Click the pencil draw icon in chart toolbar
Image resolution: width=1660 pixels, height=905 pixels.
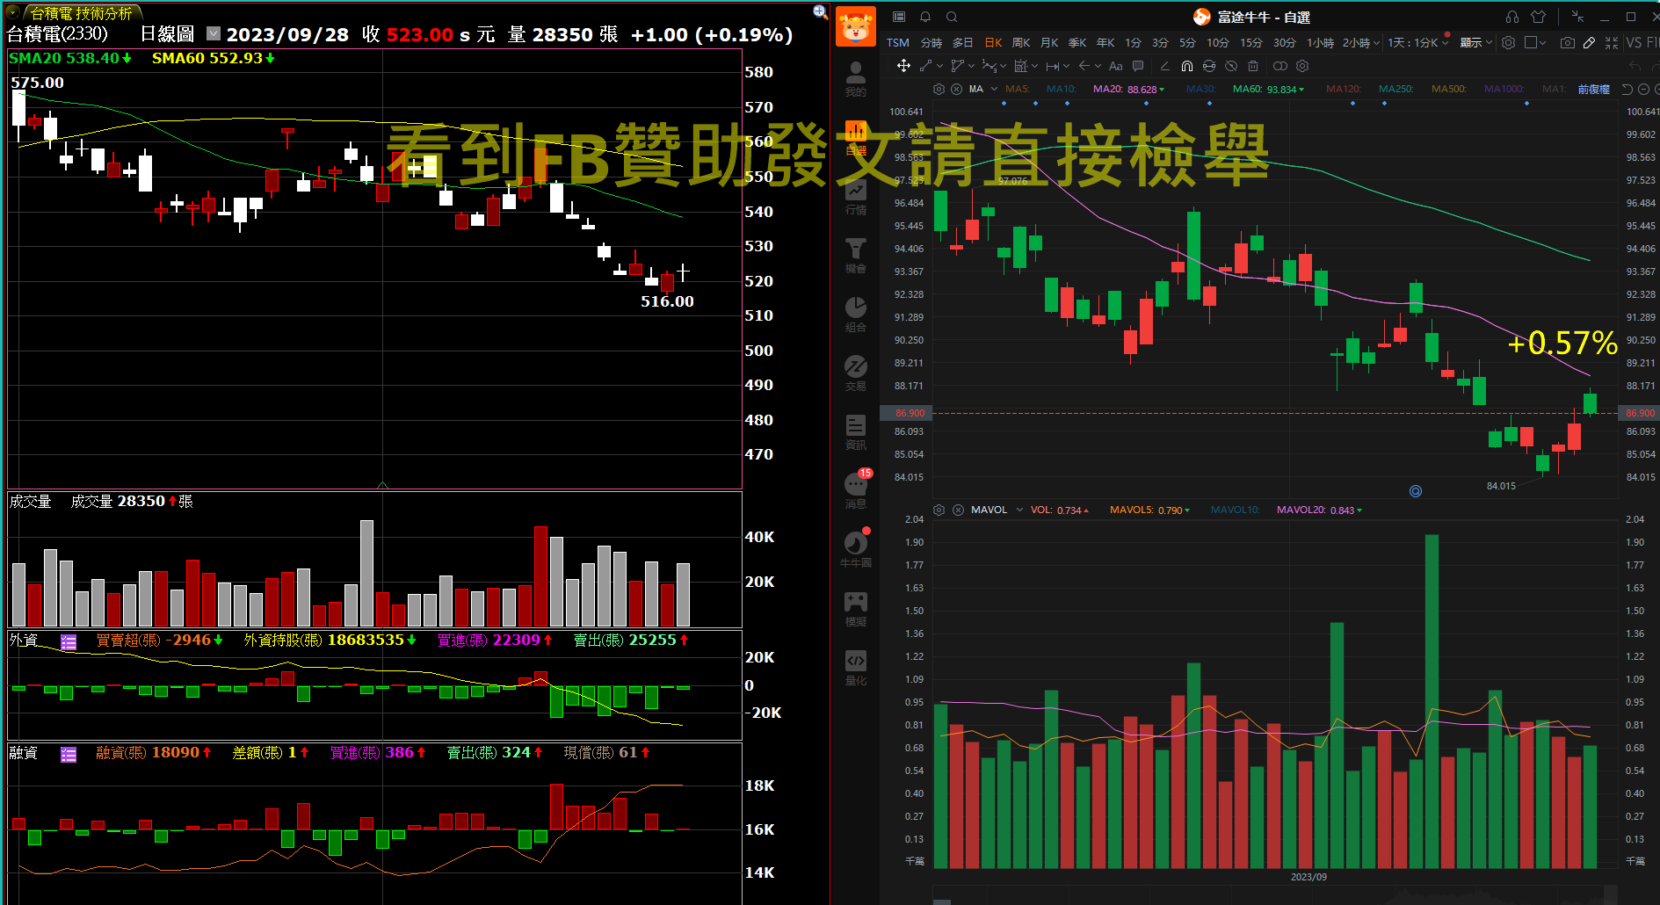(1589, 42)
